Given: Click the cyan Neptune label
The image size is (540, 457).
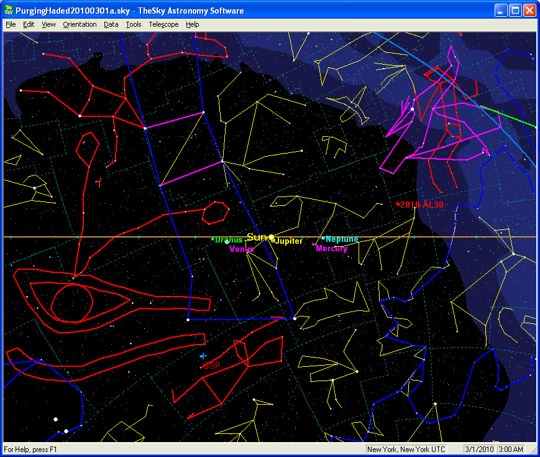Looking at the screenshot, I should pyautogui.click(x=342, y=239).
